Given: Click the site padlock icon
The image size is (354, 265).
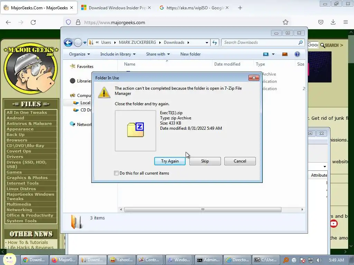Looking at the screenshot, I should [x=78, y=22].
